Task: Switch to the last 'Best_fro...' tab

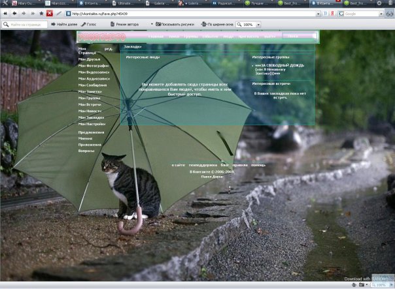Action: click(x=359, y=3)
